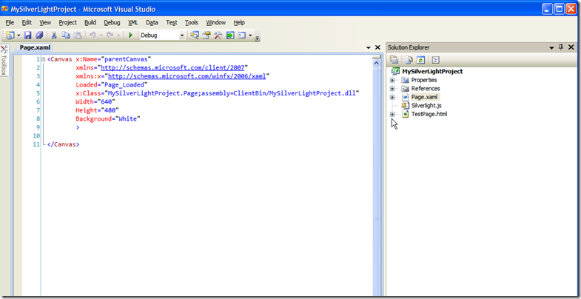The image size is (581, 299).
Task: Open the Data menu
Action: coord(152,23)
